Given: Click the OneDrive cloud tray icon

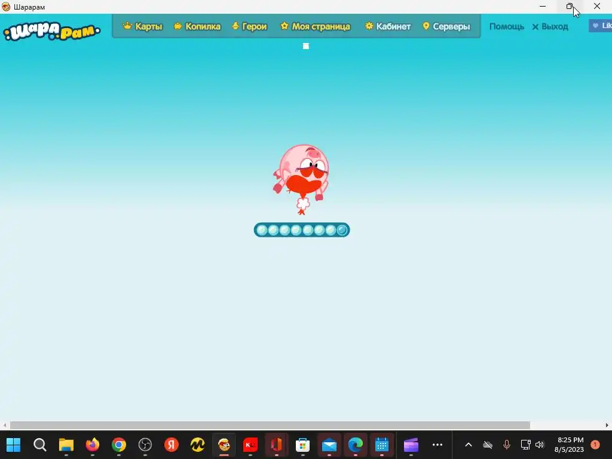Looking at the screenshot, I should click(488, 445).
